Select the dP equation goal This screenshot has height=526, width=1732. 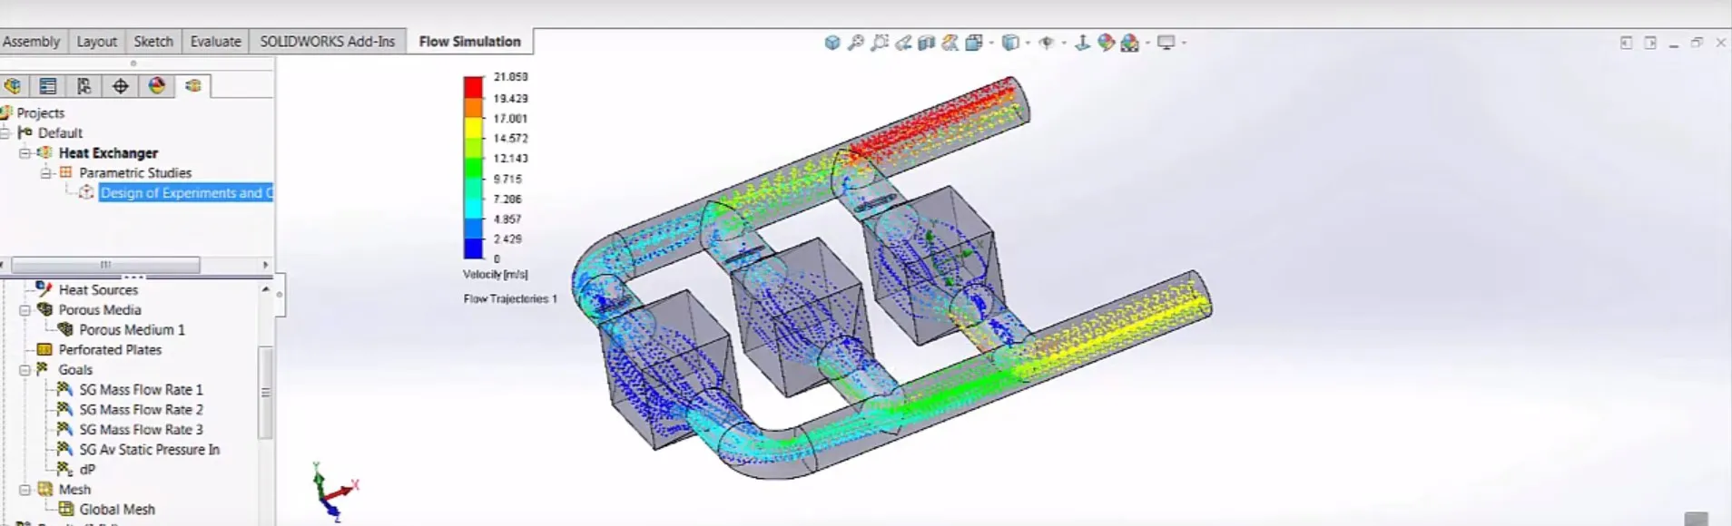pyautogui.click(x=87, y=470)
